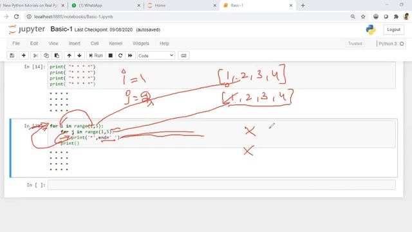Viewport: 412px width, 232px height.
Task: Move the selected cell up
Action: (x=69, y=55)
